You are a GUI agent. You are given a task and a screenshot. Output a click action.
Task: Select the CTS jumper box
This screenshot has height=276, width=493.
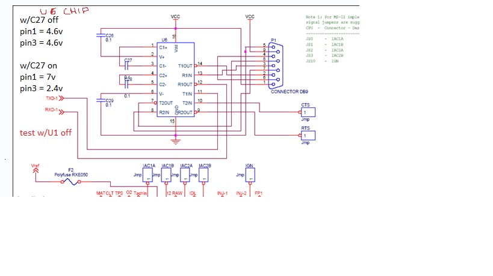[x=308, y=112]
